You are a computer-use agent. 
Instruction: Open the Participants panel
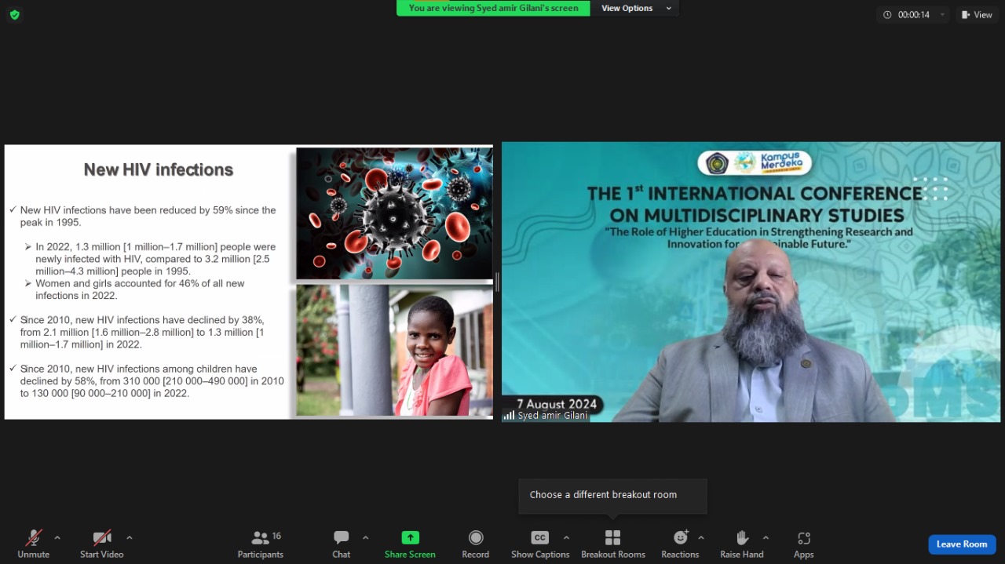[261, 544]
